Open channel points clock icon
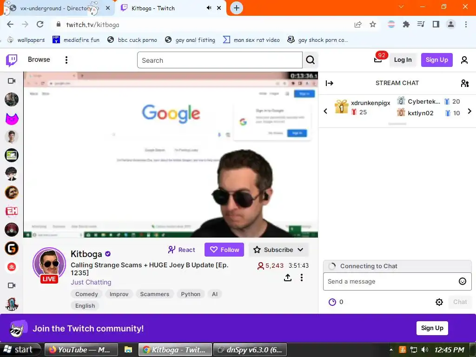Screen dimensions: 476x357 click(x=332, y=302)
